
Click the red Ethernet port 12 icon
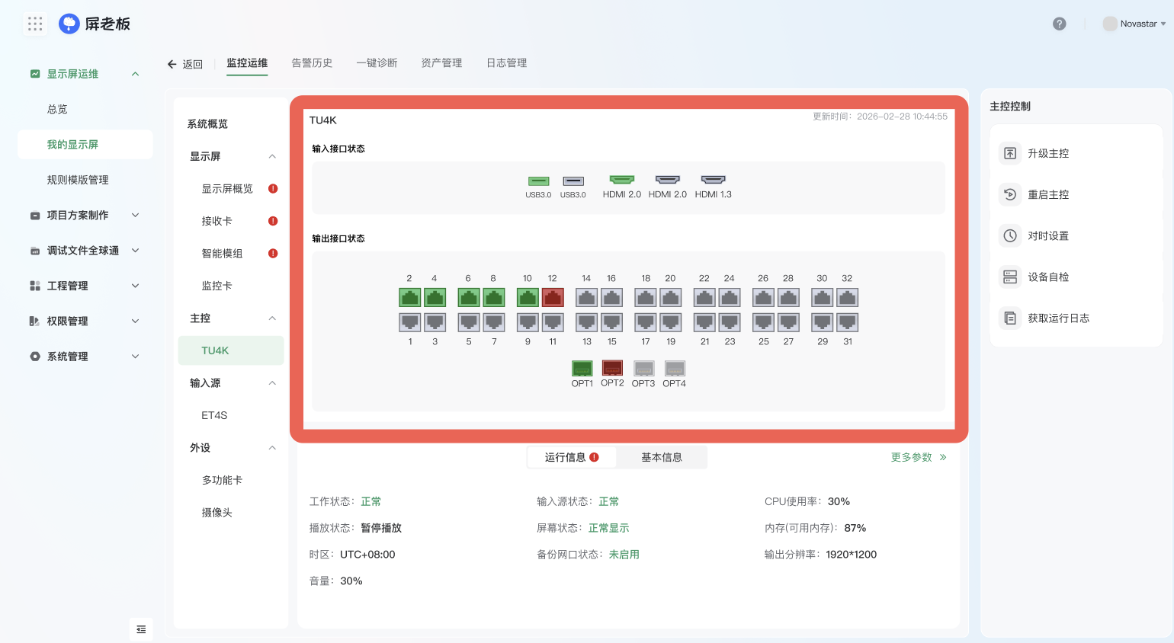(553, 297)
